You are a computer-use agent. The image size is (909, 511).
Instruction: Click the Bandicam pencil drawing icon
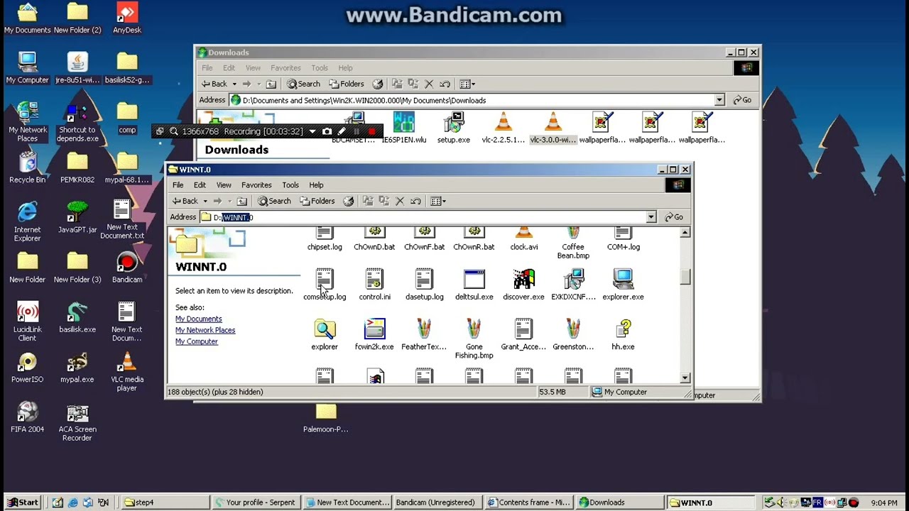click(x=342, y=131)
